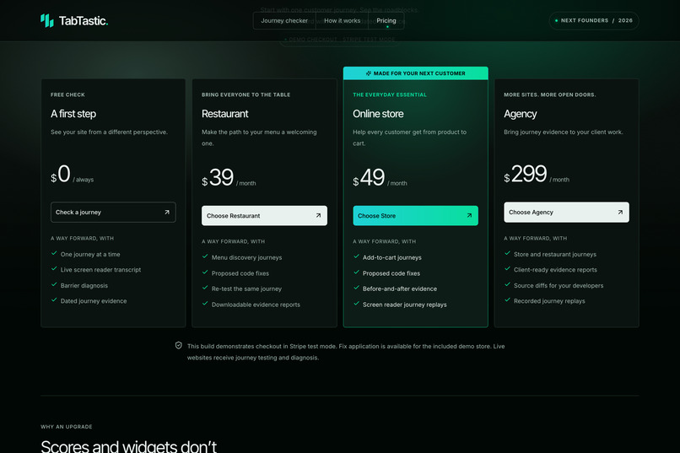Click arrow icon on Check a journey
Viewport: 680px width, 453px height.
pos(167,213)
